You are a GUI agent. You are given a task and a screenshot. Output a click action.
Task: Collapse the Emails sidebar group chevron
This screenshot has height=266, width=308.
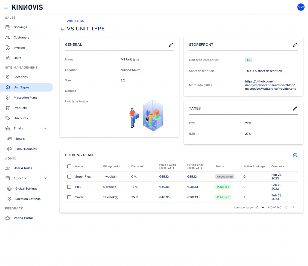point(45,128)
